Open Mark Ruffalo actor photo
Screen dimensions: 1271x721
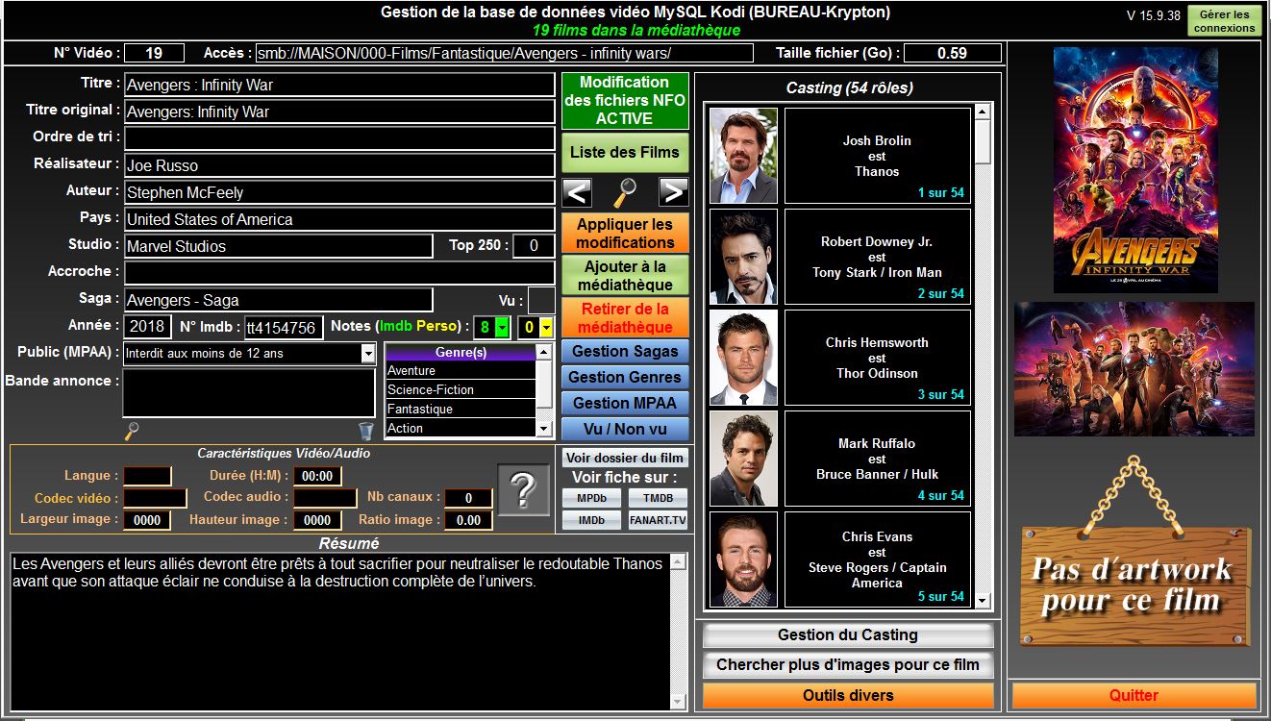tap(743, 459)
